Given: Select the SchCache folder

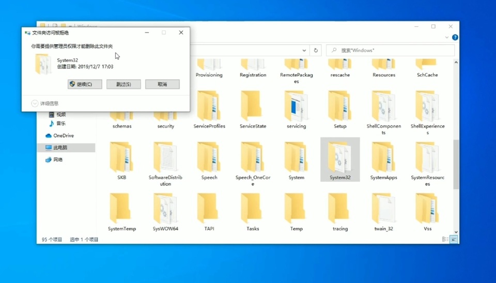Looking at the screenshot, I should tap(427, 69).
